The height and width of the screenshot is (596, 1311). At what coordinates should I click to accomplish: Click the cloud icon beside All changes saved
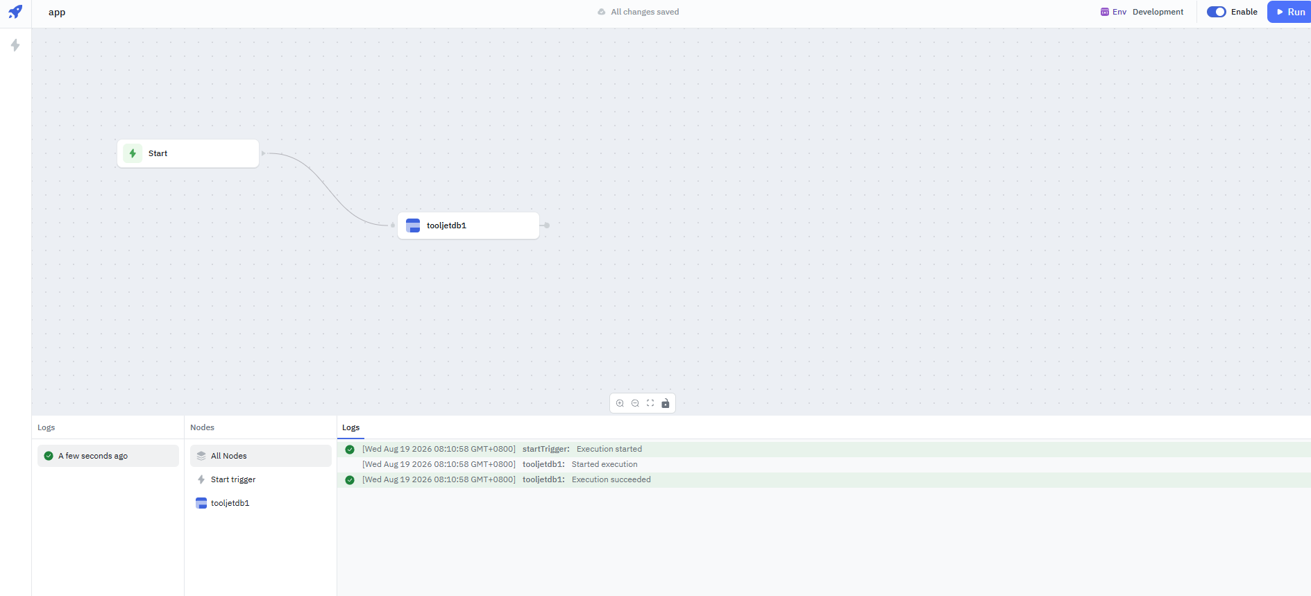pos(602,12)
